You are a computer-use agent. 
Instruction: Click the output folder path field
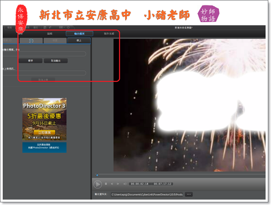147,195
